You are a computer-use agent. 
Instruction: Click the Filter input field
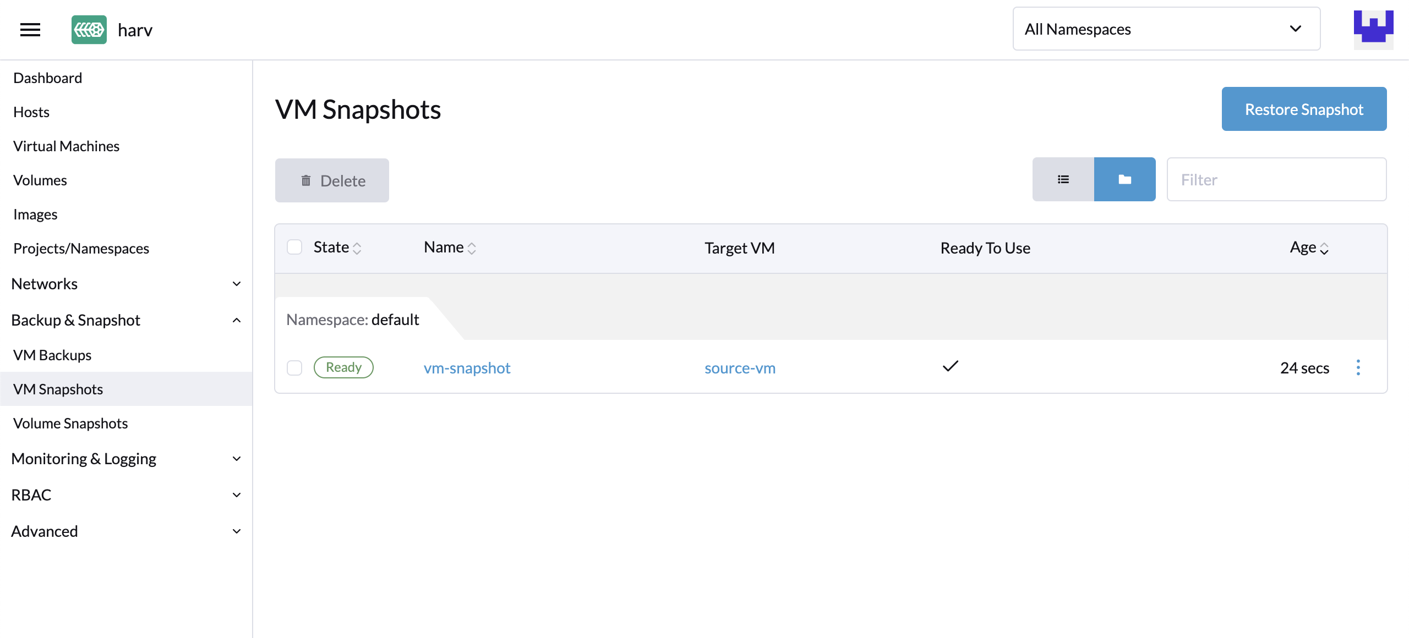click(x=1276, y=179)
